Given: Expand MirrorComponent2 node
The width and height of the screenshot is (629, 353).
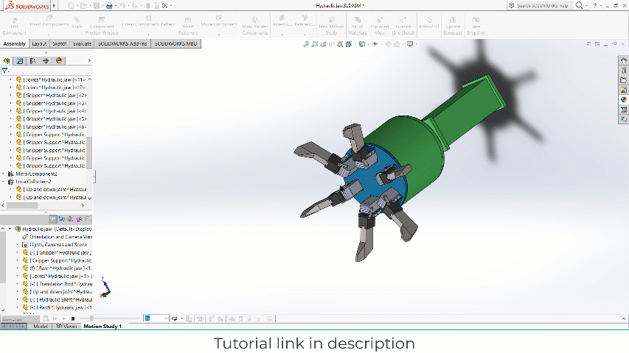Looking at the screenshot, I should (x=4, y=174).
